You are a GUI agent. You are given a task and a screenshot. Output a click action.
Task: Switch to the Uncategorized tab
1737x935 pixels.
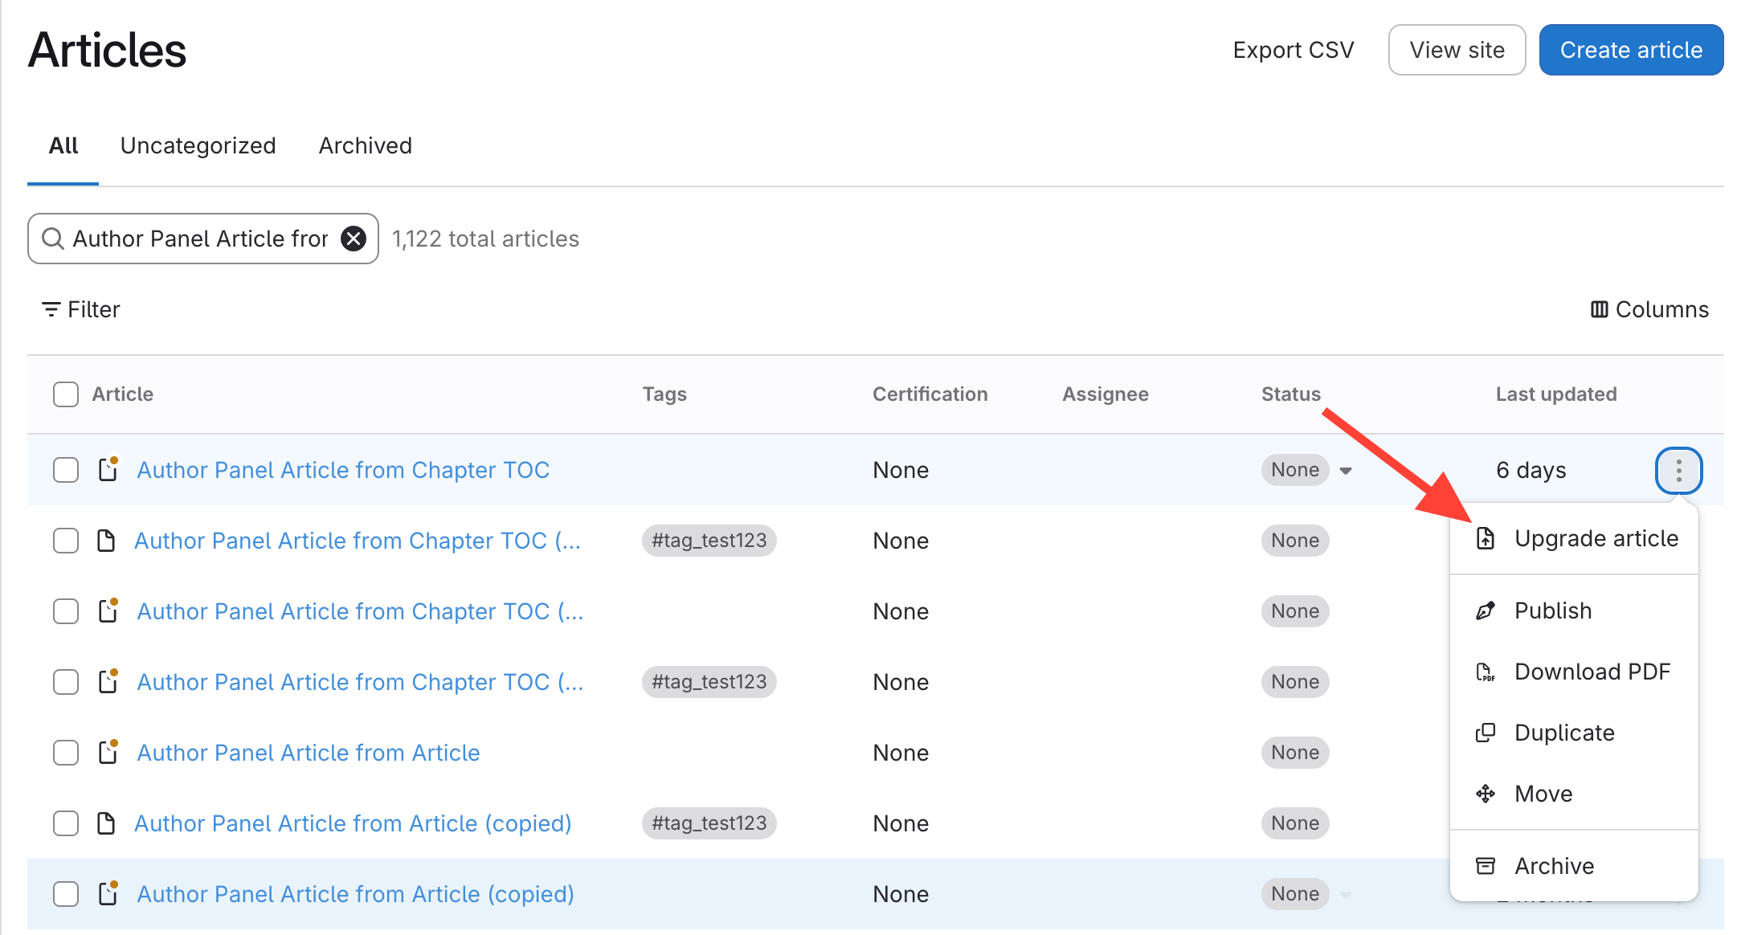click(x=198, y=145)
